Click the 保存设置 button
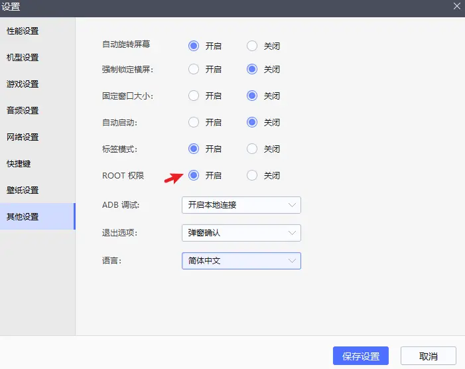 tap(361, 356)
